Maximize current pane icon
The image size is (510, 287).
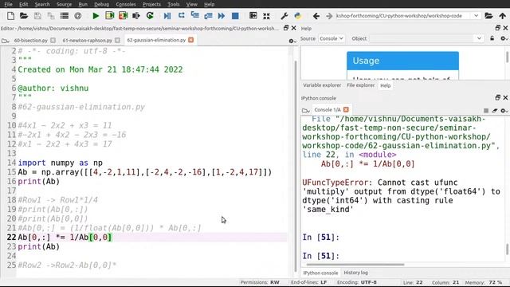point(253,16)
